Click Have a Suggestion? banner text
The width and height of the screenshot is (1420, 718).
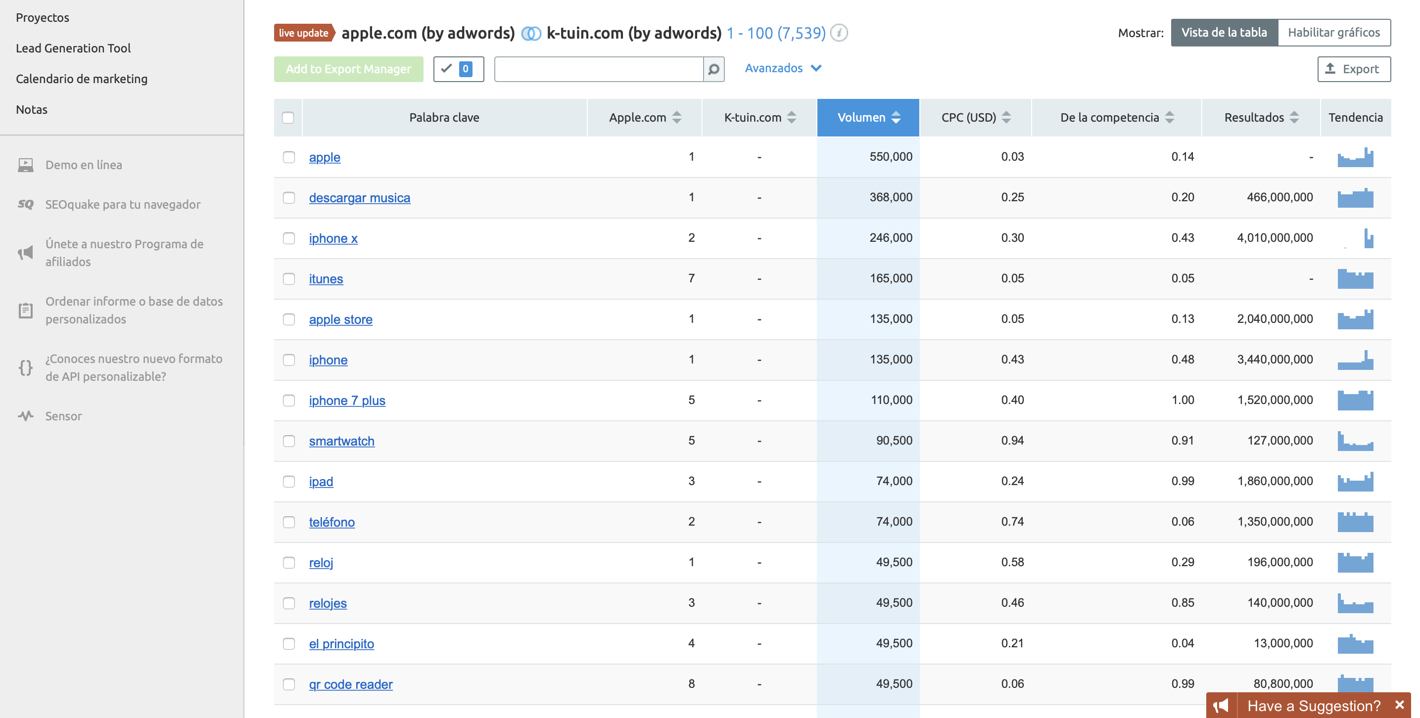pyautogui.click(x=1314, y=706)
